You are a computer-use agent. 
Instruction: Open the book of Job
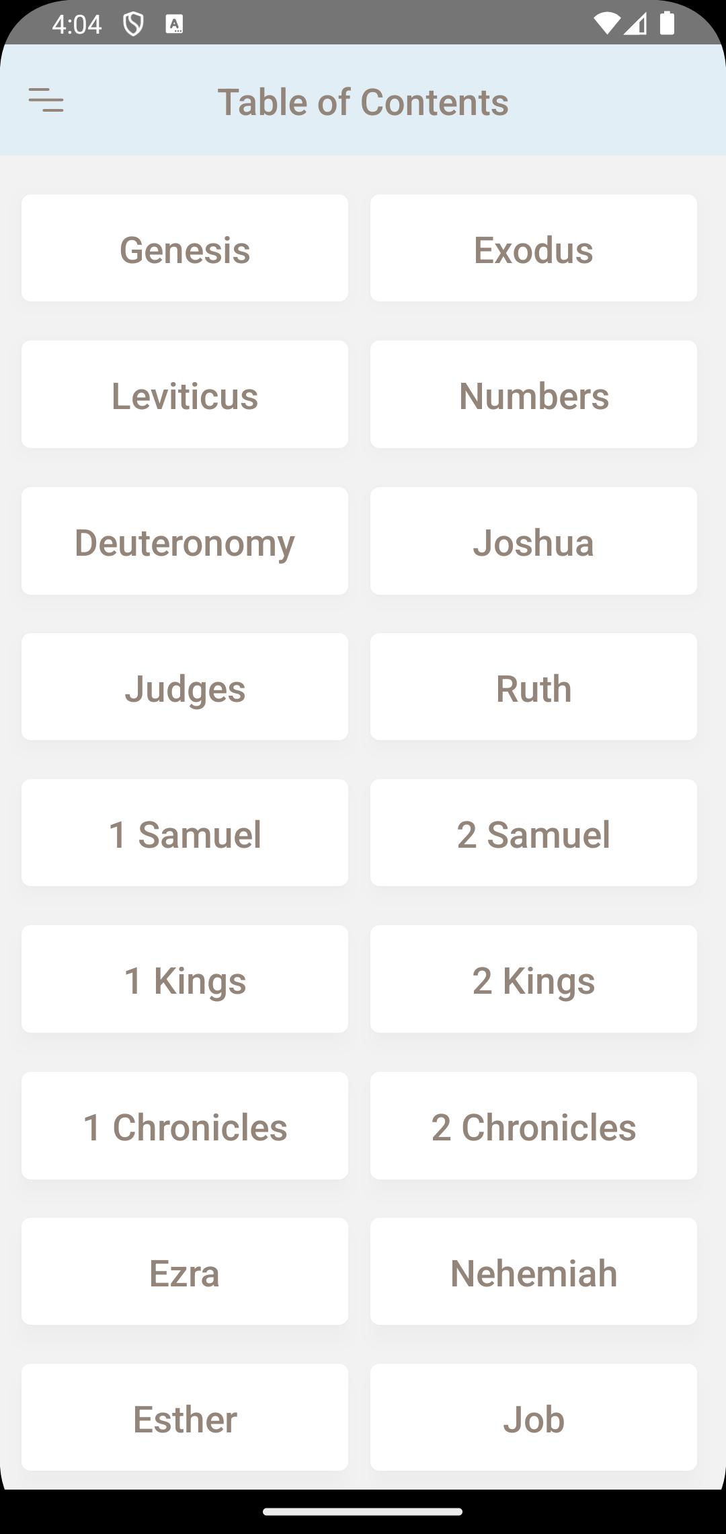tap(533, 1418)
